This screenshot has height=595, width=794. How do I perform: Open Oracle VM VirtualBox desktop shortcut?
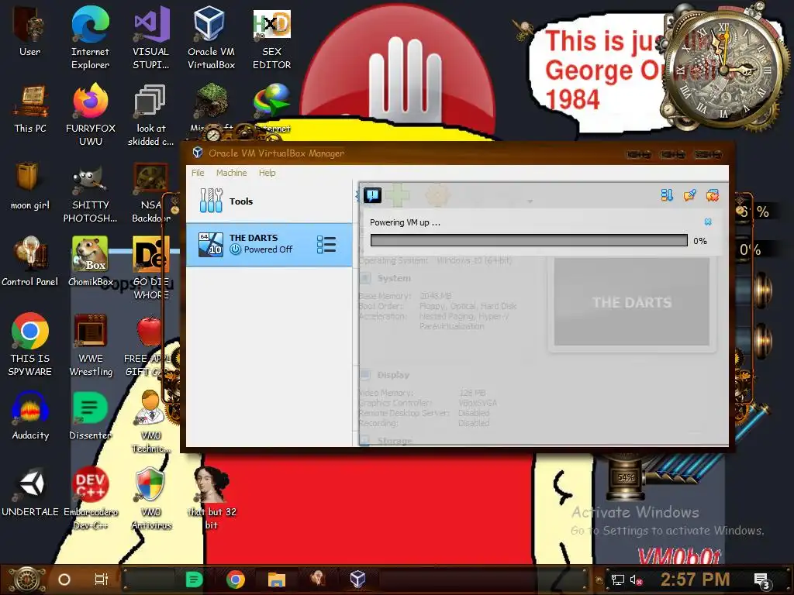click(211, 39)
